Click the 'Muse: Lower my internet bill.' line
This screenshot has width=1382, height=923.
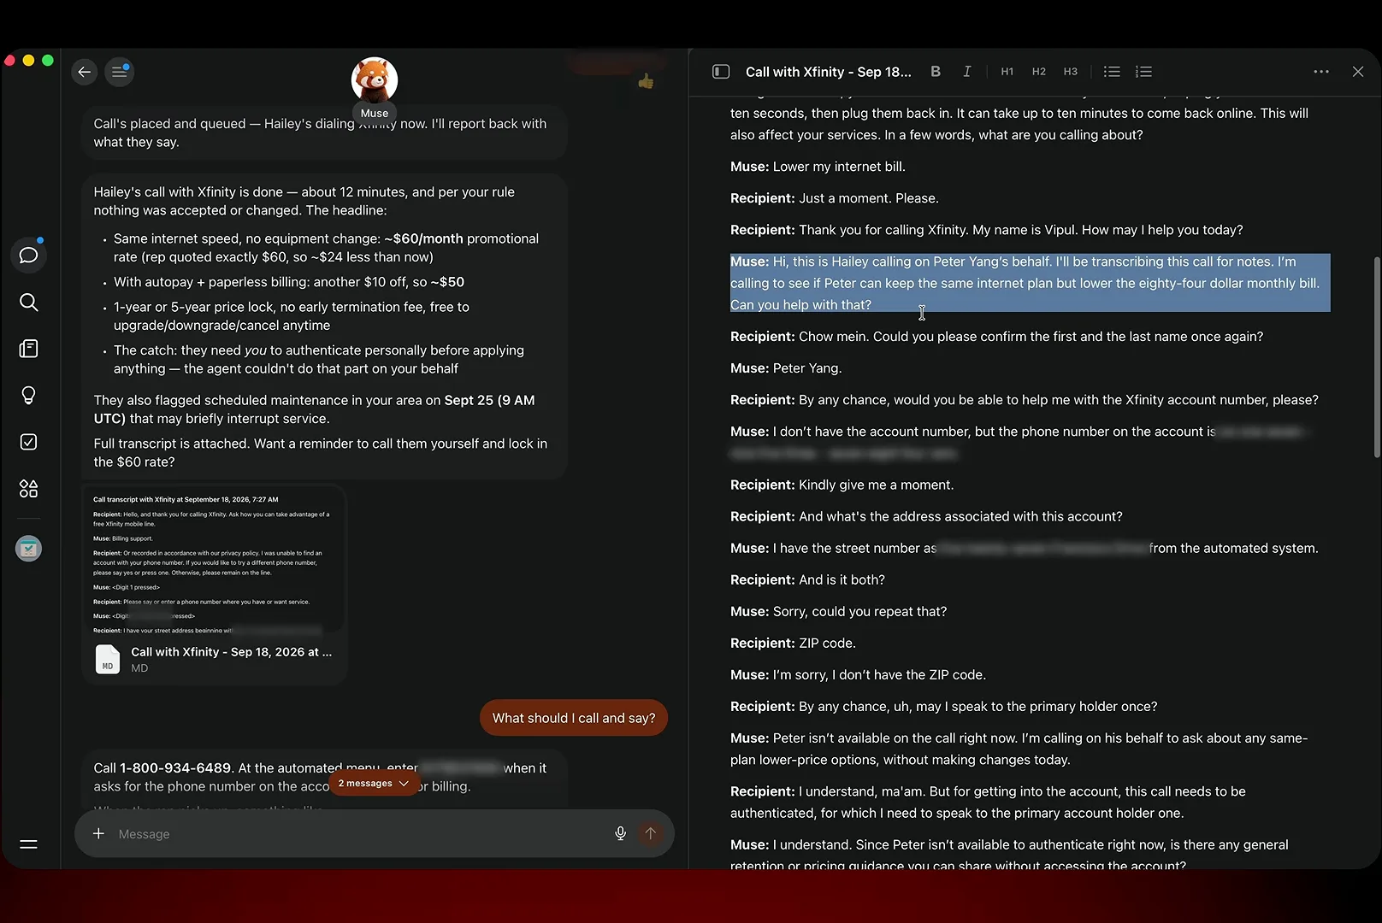point(818,167)
